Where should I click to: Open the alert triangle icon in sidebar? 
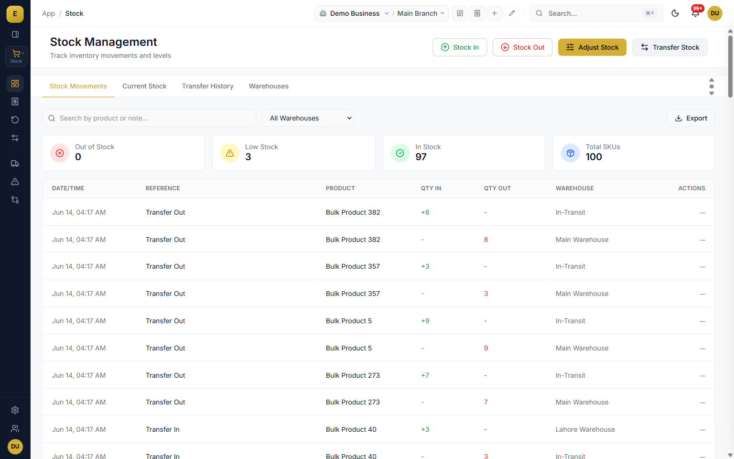tap(15, 182)
